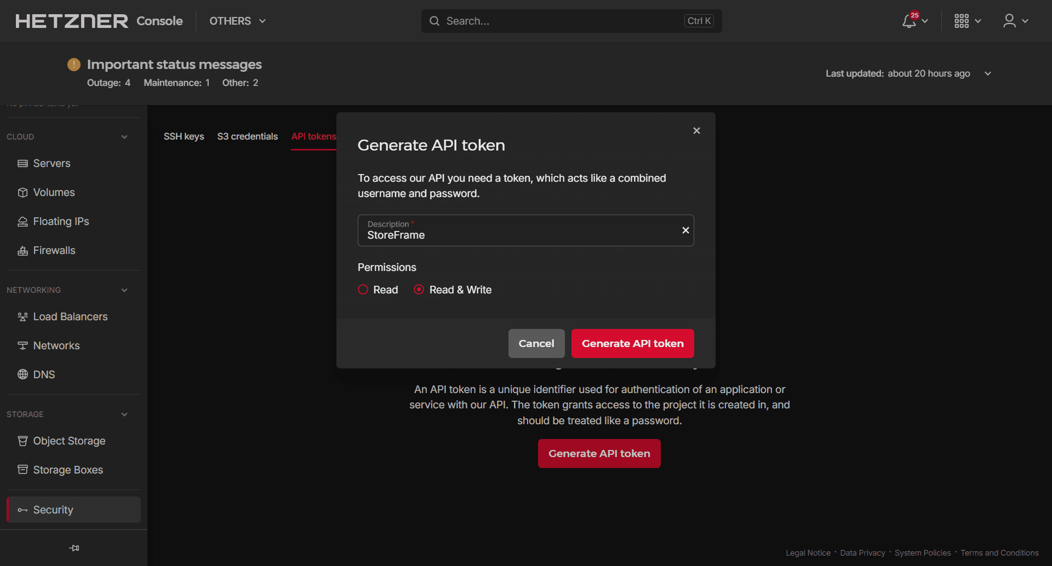Screen dimensions: 1052x566
Task: Confirm Generate API token in dialog
Action: point(633,343)
